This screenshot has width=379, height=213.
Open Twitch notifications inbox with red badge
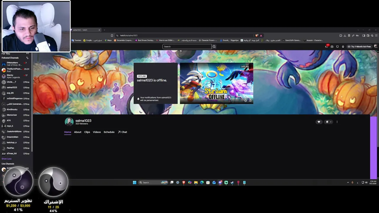point(327,46)
